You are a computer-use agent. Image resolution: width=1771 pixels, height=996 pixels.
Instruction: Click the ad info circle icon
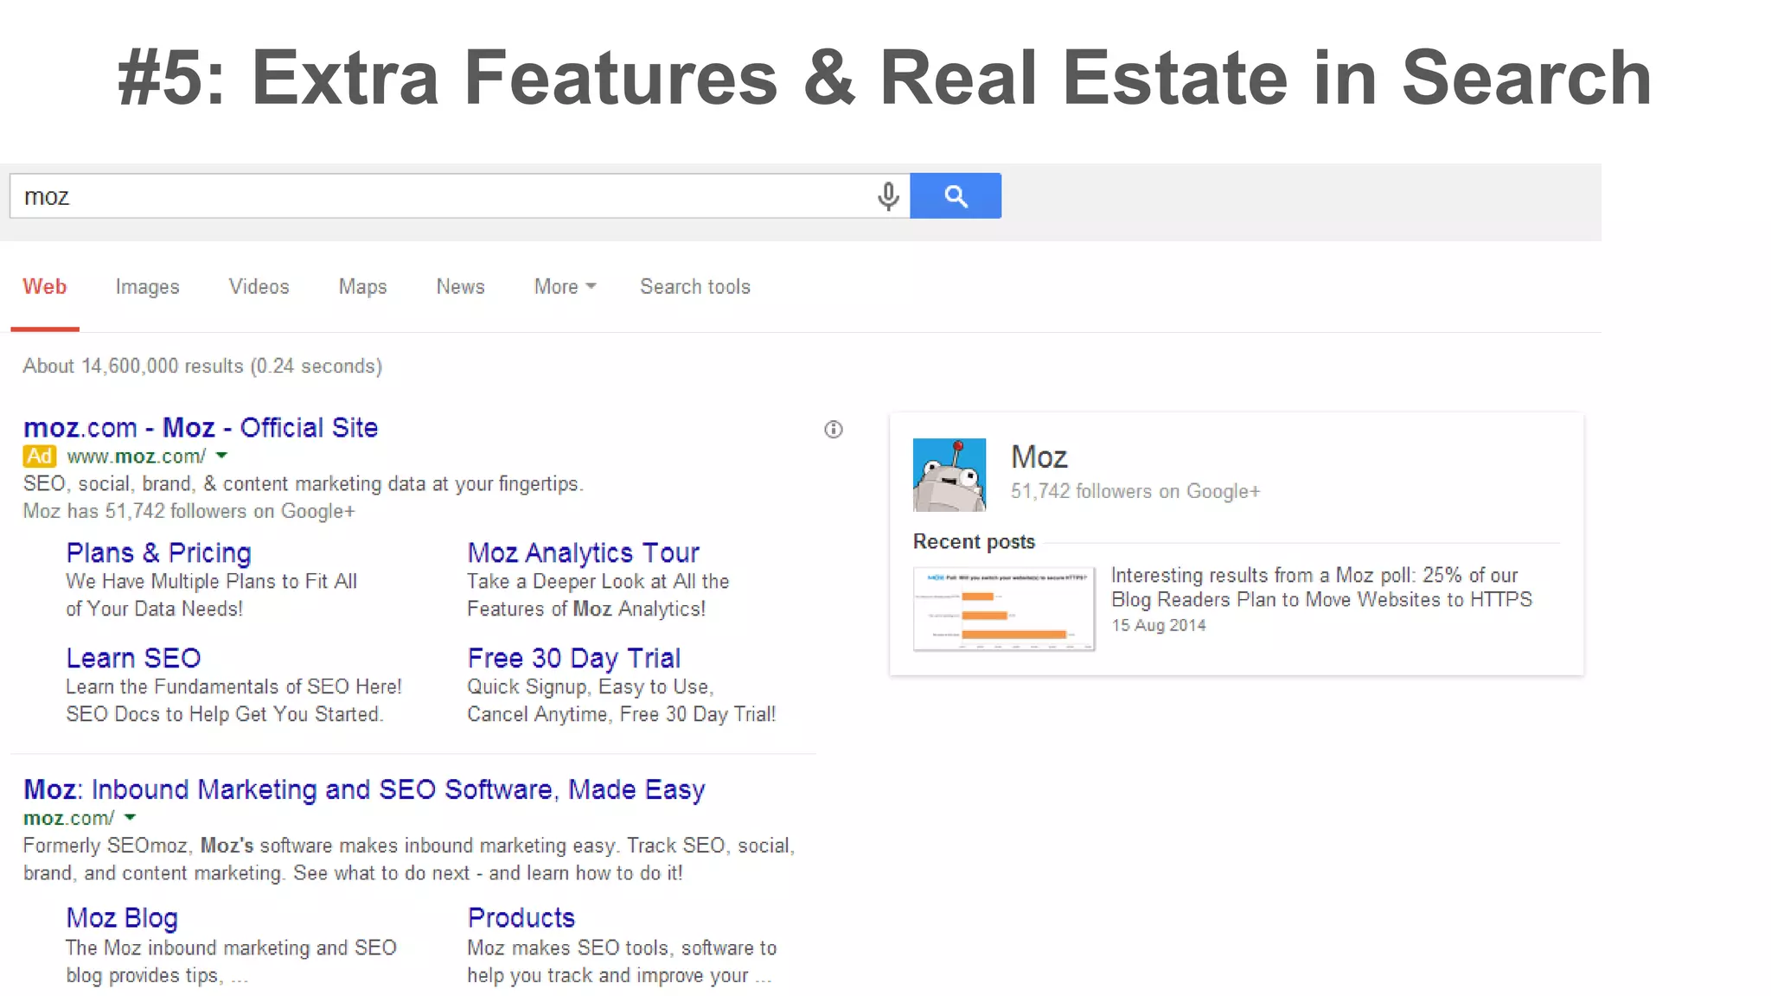[834, 430]
